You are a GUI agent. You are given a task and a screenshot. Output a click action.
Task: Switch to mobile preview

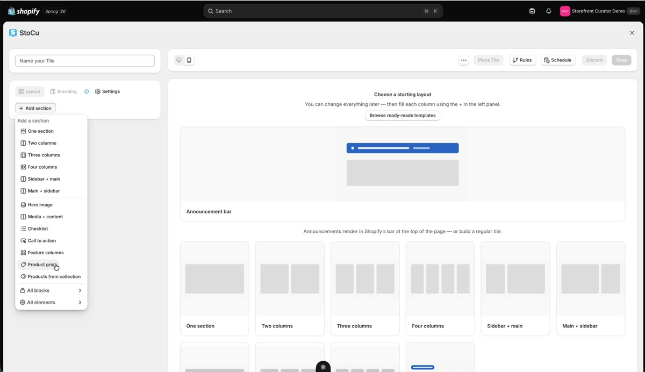[189, 60]
